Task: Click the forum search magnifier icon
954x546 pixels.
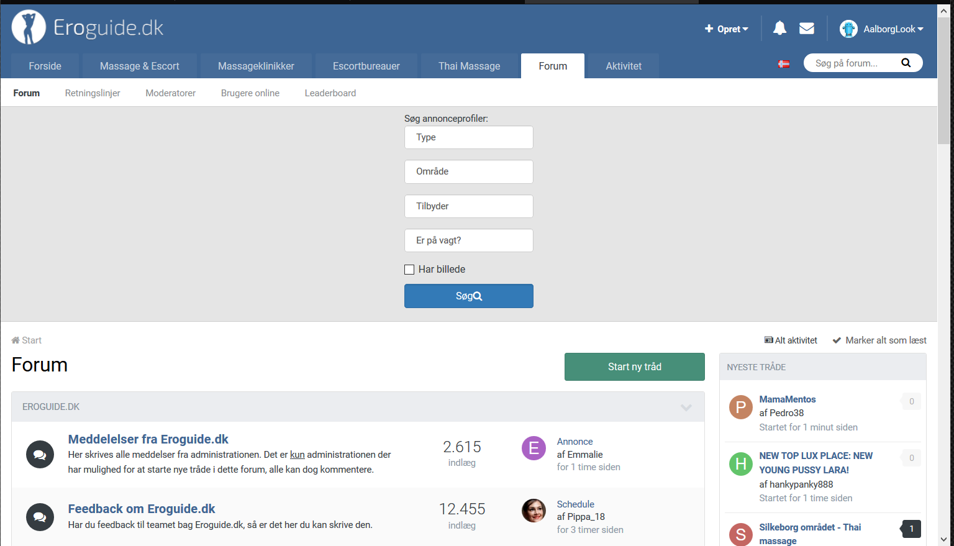Action: click(x=906, y=63)
